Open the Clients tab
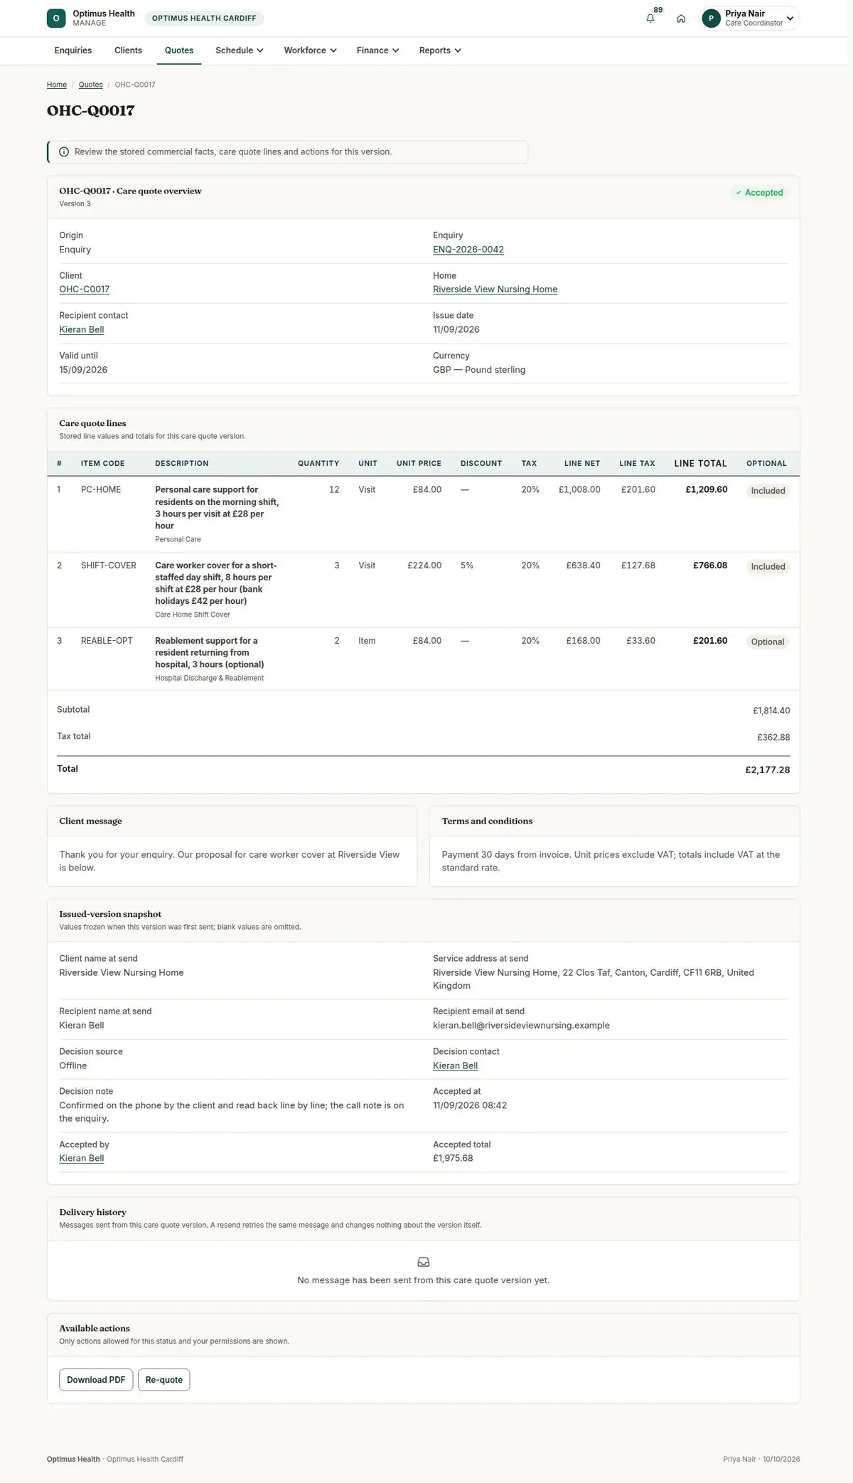This screenshot has height=1483, width=853. 128,51
